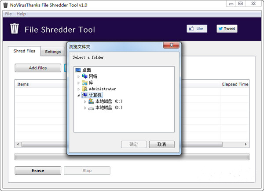This screenshot has width=264, height=191.
Task: Switch to the Settings tab
Action: click(53, 52)
